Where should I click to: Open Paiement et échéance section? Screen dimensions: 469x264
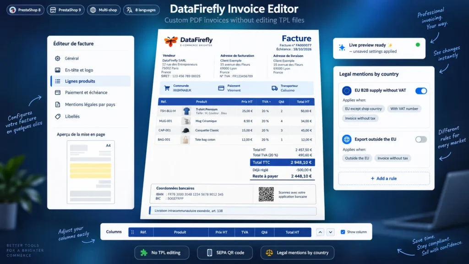point(91,93)
